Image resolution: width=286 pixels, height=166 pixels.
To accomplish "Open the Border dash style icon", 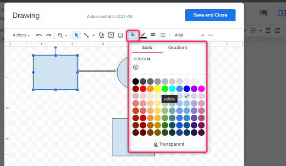I will [x=163, y=35].
